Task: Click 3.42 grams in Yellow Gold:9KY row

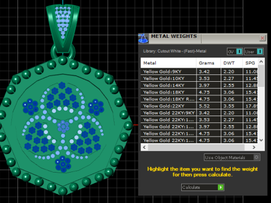Action: click(x=204, y=72)
